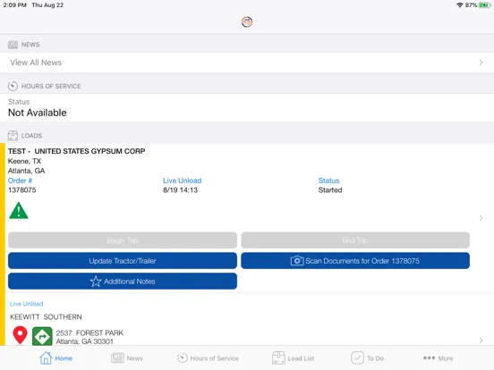Tap the company logo at top
This screenshot has height=370, width=494.
tap(247, 22)
